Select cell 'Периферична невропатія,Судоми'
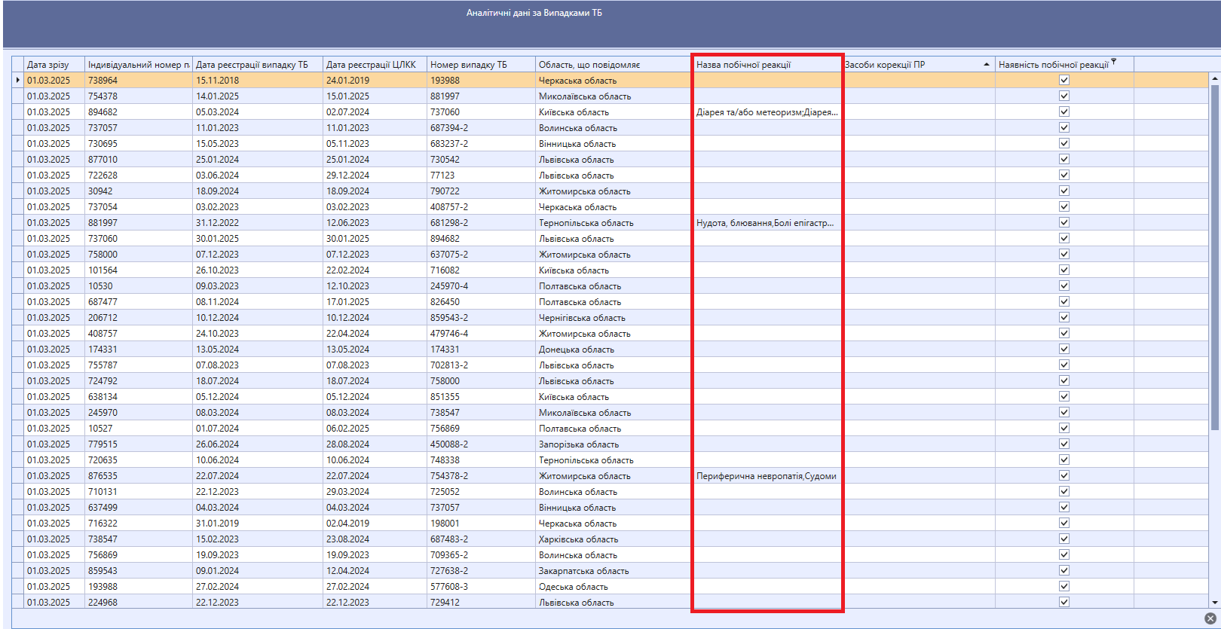This screenshot has width=1221, height=629. (767, 475)
